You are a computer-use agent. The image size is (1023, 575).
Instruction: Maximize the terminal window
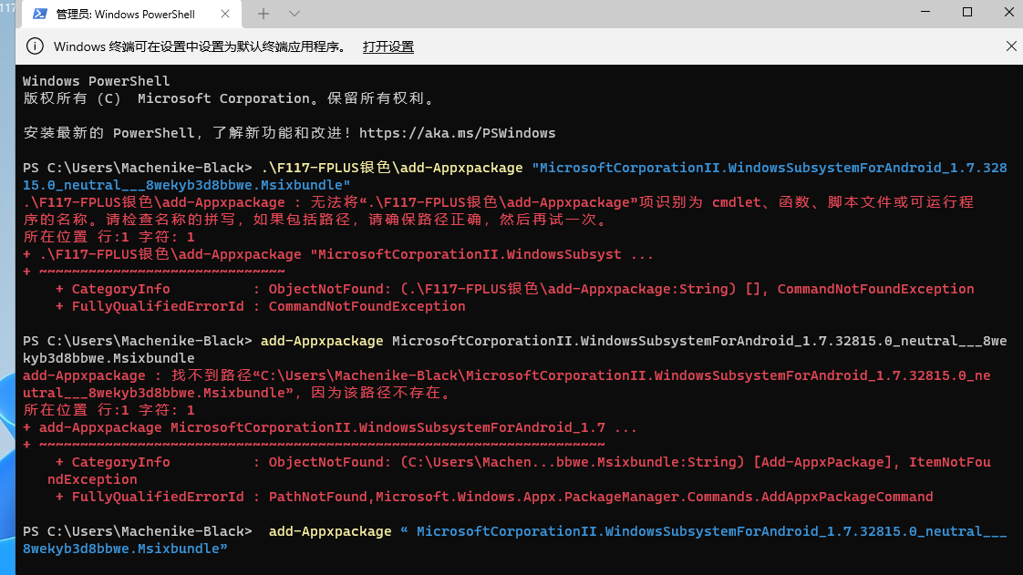[966, 13]
